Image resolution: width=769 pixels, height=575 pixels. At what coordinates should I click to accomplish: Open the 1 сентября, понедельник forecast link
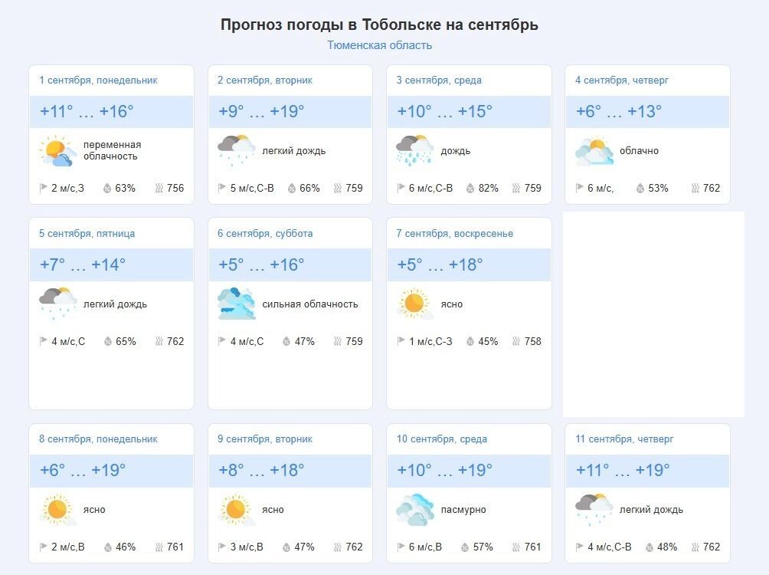[98, 80]
